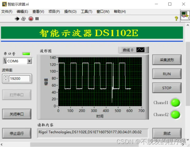
Task: Click the 智能示波器 DS1102E title banner
Action: [92, 33]
